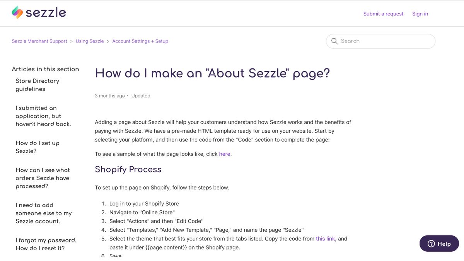Open 'I submitted an application' article

click(43, 116)
